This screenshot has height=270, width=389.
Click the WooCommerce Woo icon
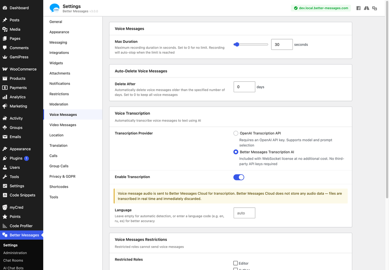(5, 69)
